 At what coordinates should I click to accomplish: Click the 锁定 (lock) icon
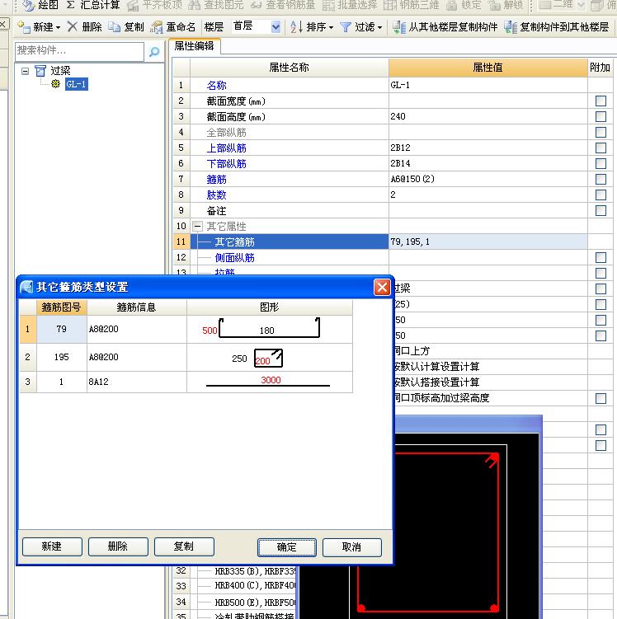pyautogui.click(x=450, y=5)
